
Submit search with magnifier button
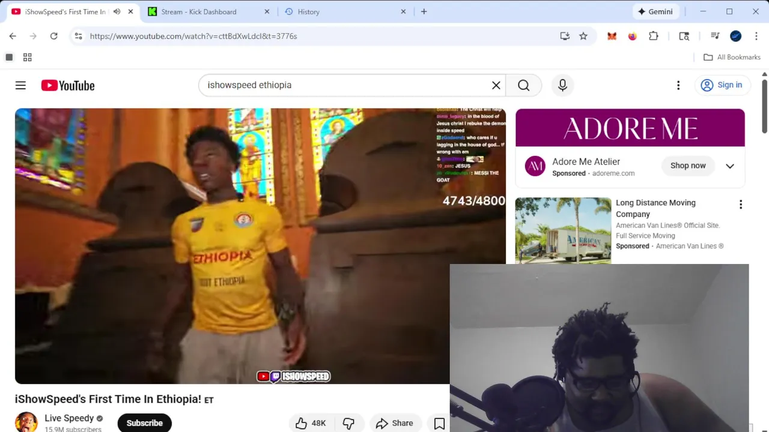(524, 85)
